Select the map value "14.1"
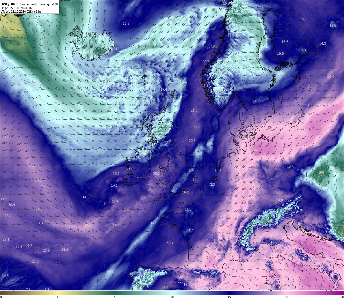The width and height of the screenshot is (344, 299). [x=114, y=185]
